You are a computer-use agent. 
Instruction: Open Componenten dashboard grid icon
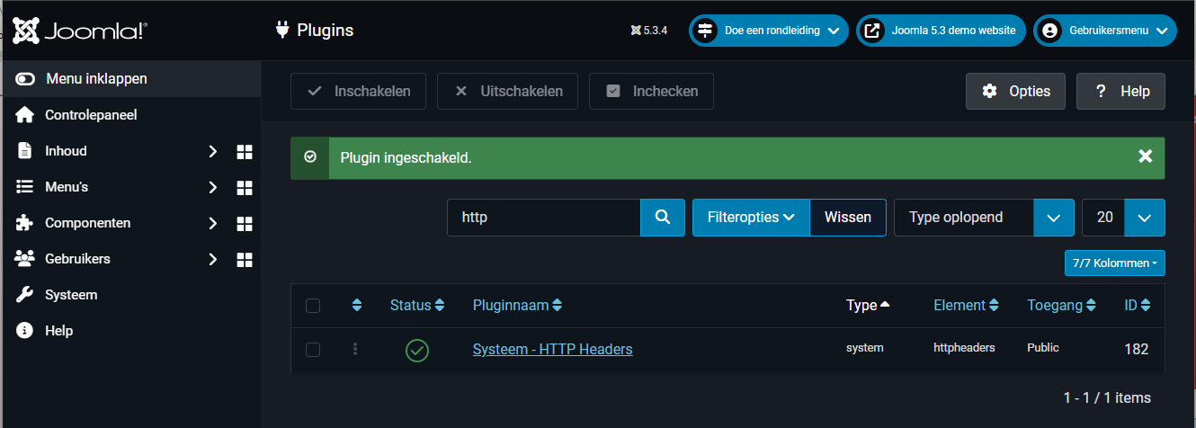click(244, 223)
